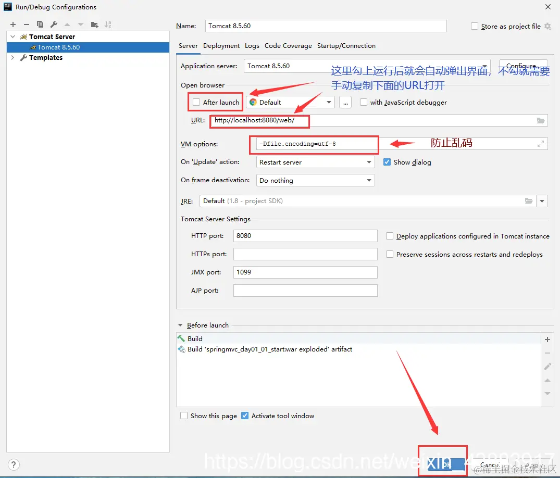
Task: Expand the VM options field
Action: (x=541, y=144)
